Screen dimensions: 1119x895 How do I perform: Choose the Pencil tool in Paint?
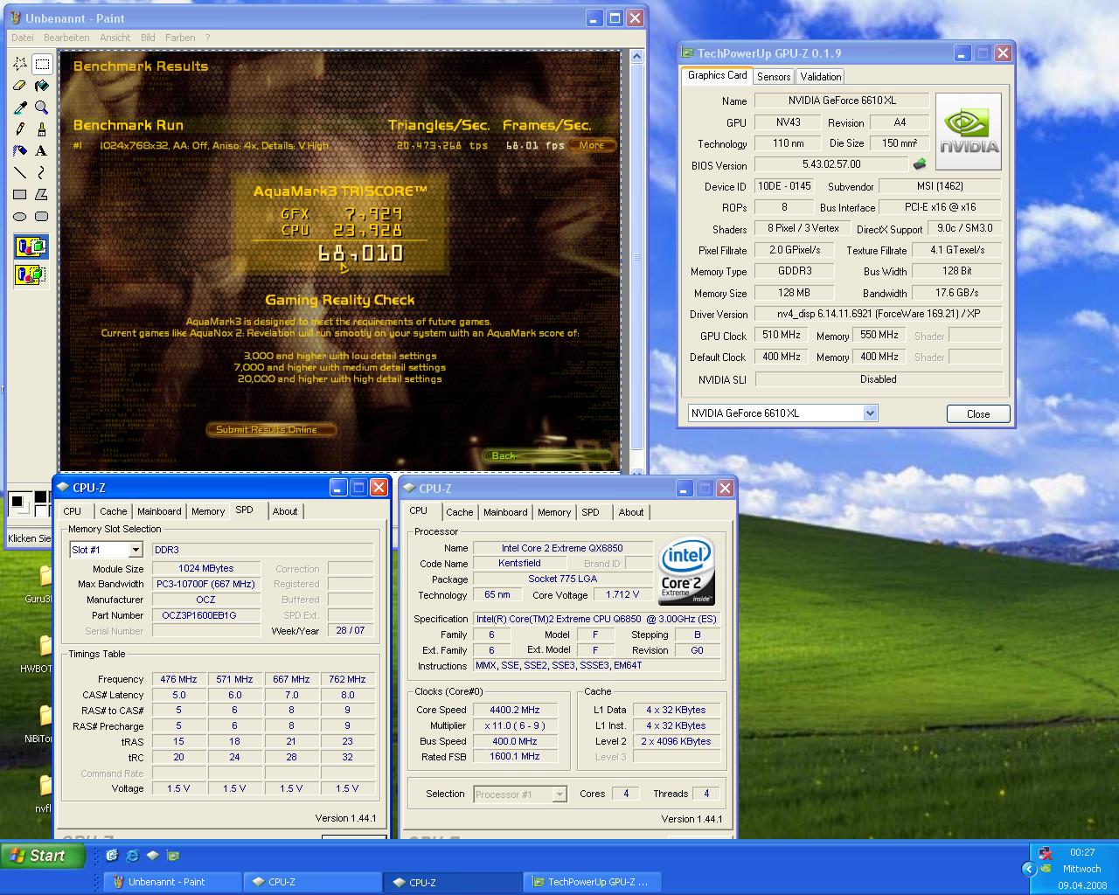(20, 129)
